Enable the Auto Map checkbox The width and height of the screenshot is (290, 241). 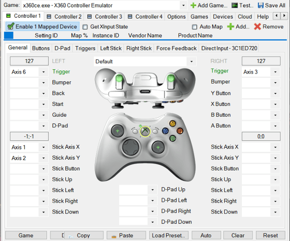click(x=194, y=27)
